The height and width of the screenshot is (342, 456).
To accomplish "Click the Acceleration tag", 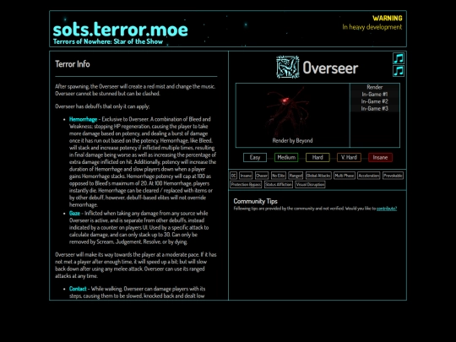I will [369, 176].
